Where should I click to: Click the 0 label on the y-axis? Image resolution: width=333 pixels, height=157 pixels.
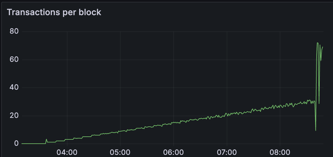pyautogui.click(x=16, y=144)
